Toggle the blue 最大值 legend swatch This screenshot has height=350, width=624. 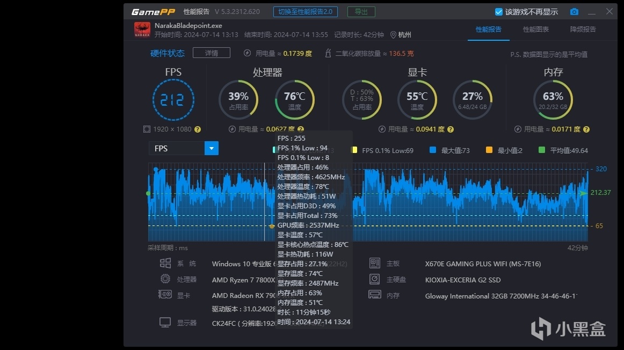(x=433, y=150)
